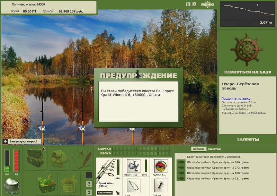Image resolution: width=277 pixels, height=196 pixels.
Task: Click the НАСТРОИТЬ button
Action: click(x=105, y=193)
